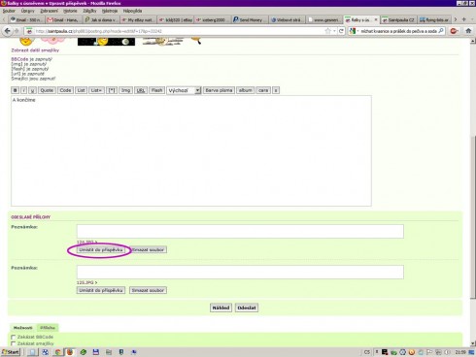
Task: Switch to the Send Money PayPal tab
Action: coord(250,19)
